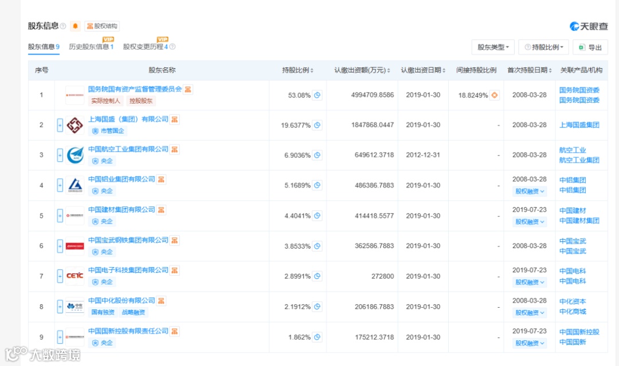Click the 战略融资 tag on 中国中化
Screen dimensions: 619x366
(134, 312)
